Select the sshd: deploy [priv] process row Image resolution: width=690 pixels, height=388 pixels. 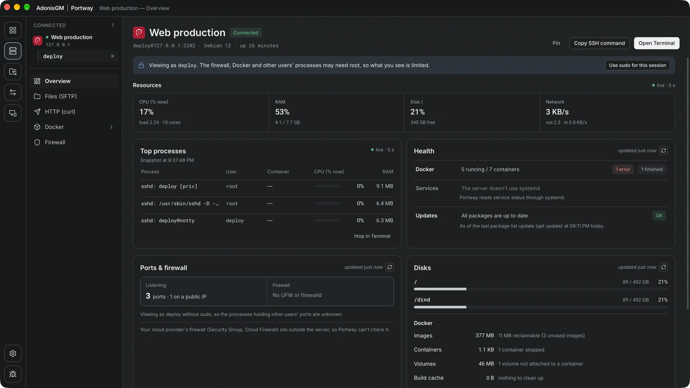(267, 187)
